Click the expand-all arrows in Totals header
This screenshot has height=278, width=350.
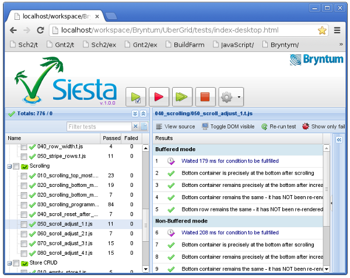(135, 114)
